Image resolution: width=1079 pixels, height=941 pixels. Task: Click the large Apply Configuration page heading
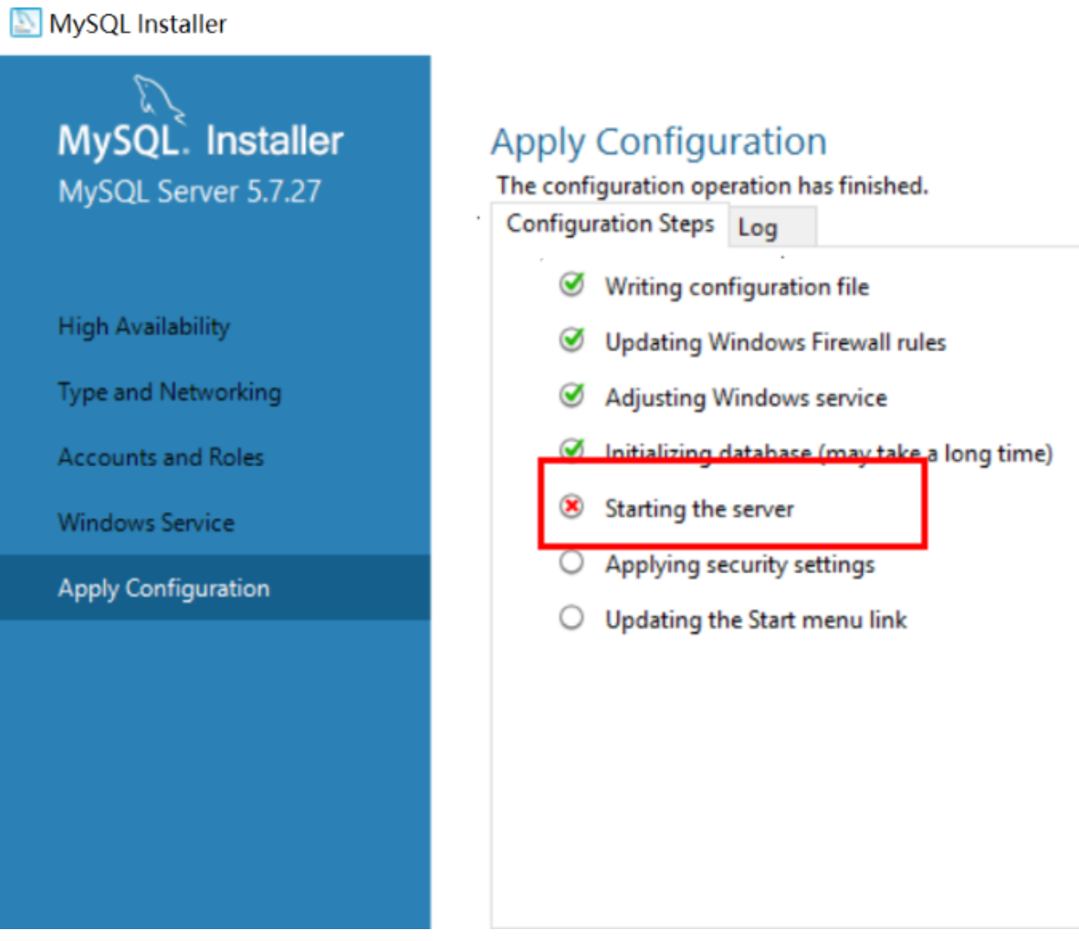[x=658, y=142]
